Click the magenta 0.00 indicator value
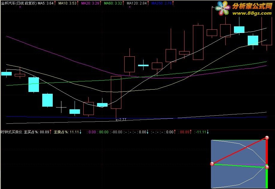275x189 pixels. pos(92,132)
